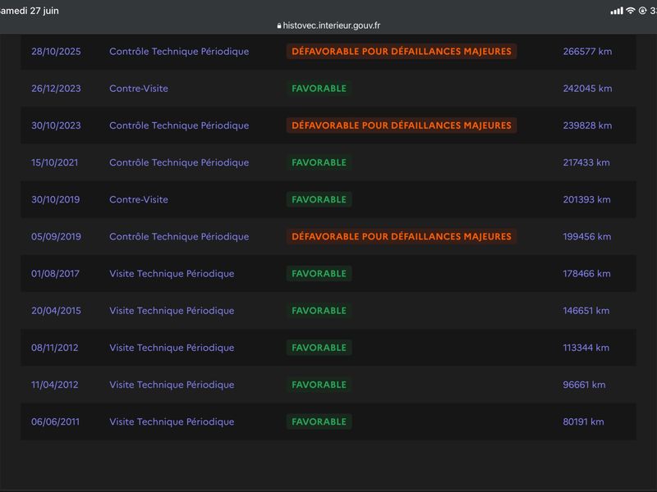Tap the 217433 km mileage value

point(586,162)
